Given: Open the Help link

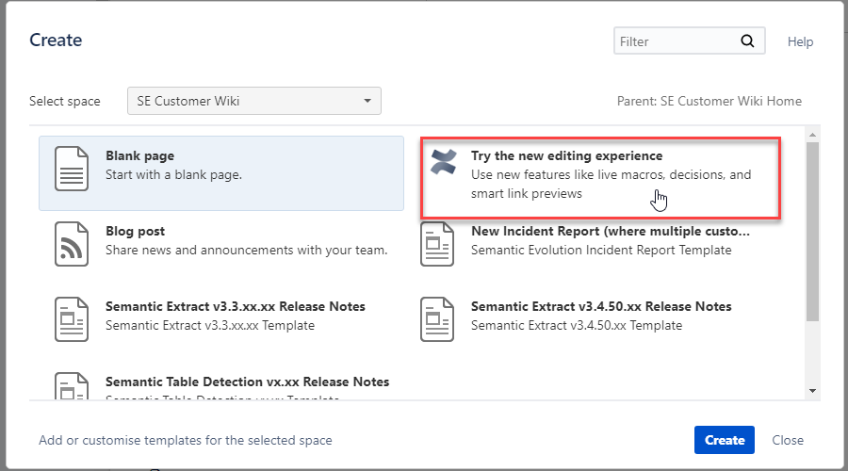Looking at the screenshot, I should (800, 41).
